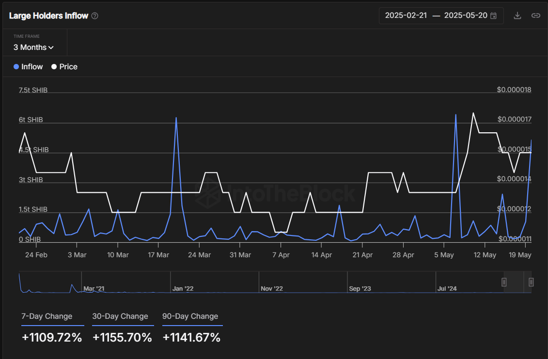This screenshot has width=548, height=359.
Task: Copy the chart link with the chain icon
Action: point(535,16)
